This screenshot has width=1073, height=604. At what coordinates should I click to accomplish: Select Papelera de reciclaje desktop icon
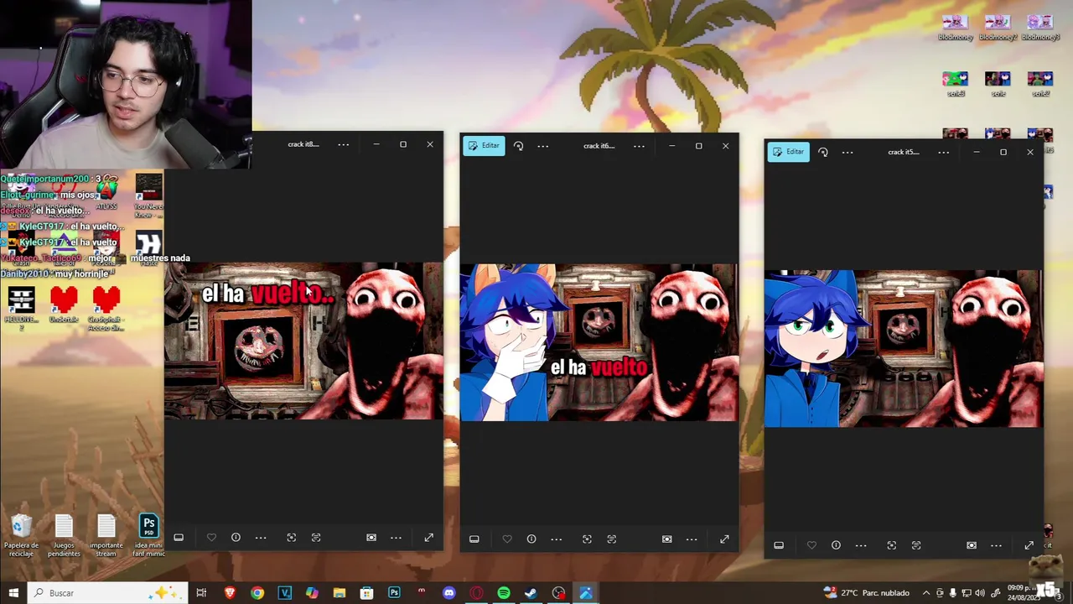tap(22, 536)
